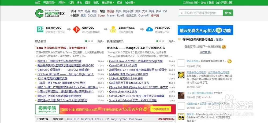The height and width of the screenshot is (123, 268).
Task: Click the 搜索 button
Action: (x=228, y=13)
